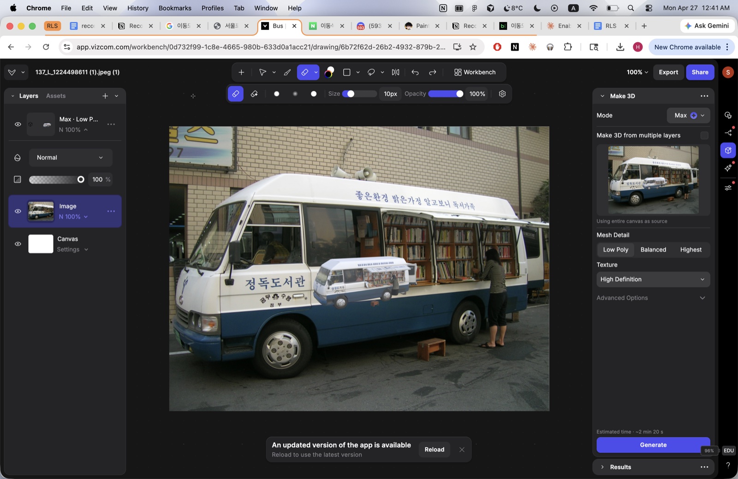Select the Eraser tool in the toolbar
This screenshot has width=738, height=479.
[304, 72]
